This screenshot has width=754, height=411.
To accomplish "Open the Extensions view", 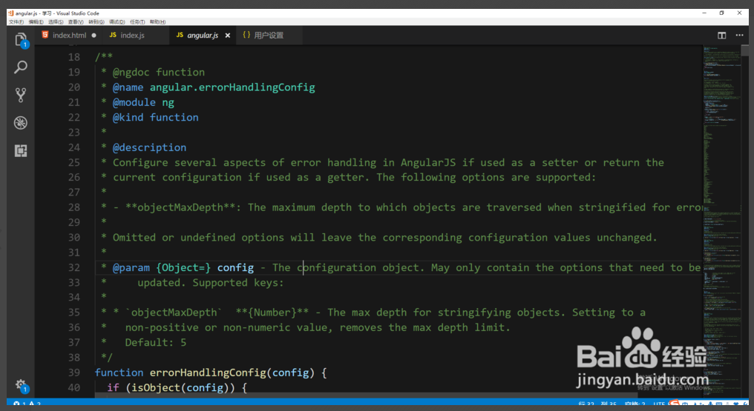I will 21,150.
